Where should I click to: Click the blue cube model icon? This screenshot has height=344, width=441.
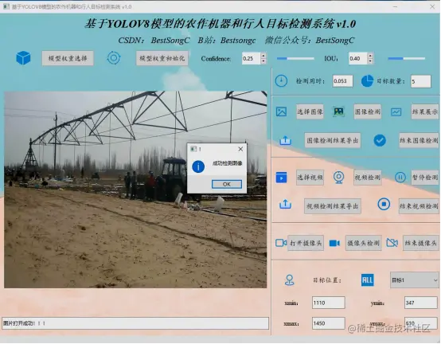pos(23,58)
